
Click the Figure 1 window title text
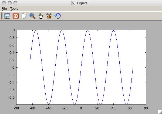tap(84, 3)
